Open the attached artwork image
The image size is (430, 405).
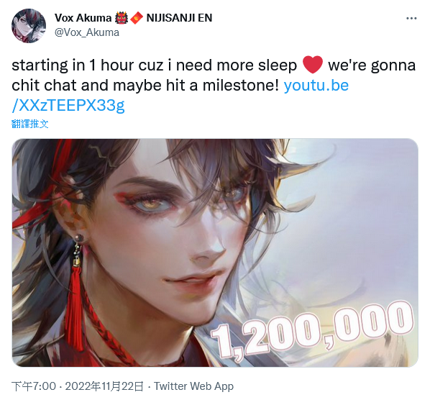pyautogui.click(x=215, y=252)
